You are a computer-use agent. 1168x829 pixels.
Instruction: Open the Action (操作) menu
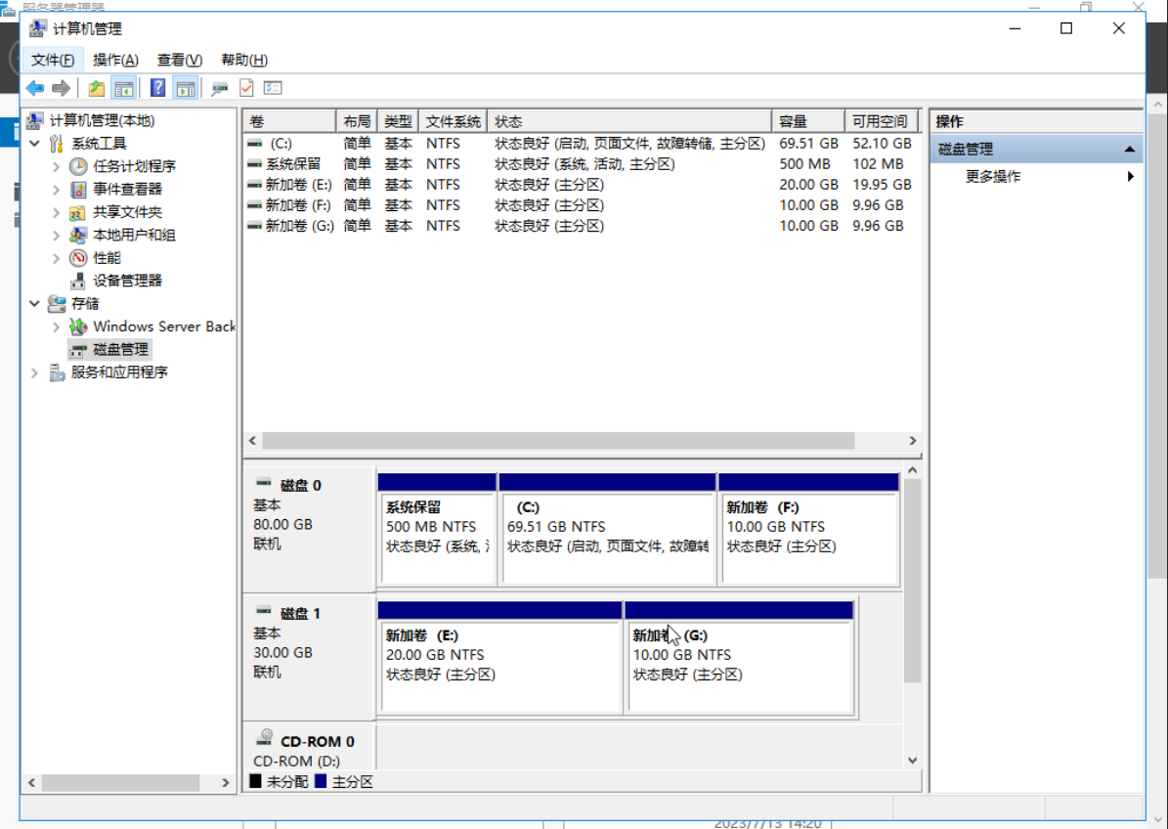(x=115, y=60)
